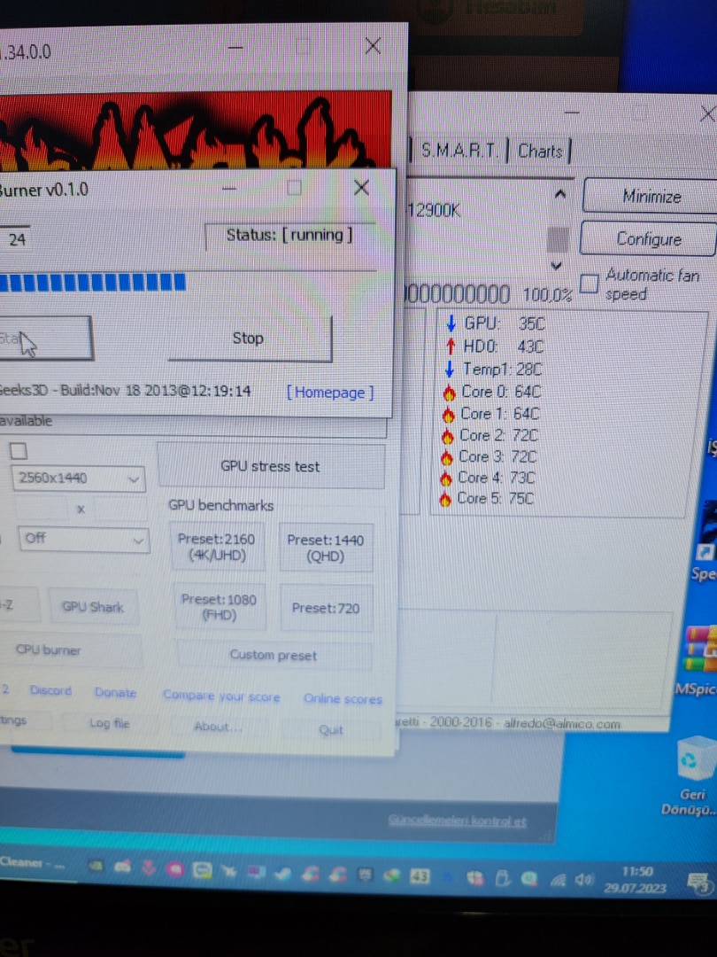Click the flame icon beside Core 0

449,392
